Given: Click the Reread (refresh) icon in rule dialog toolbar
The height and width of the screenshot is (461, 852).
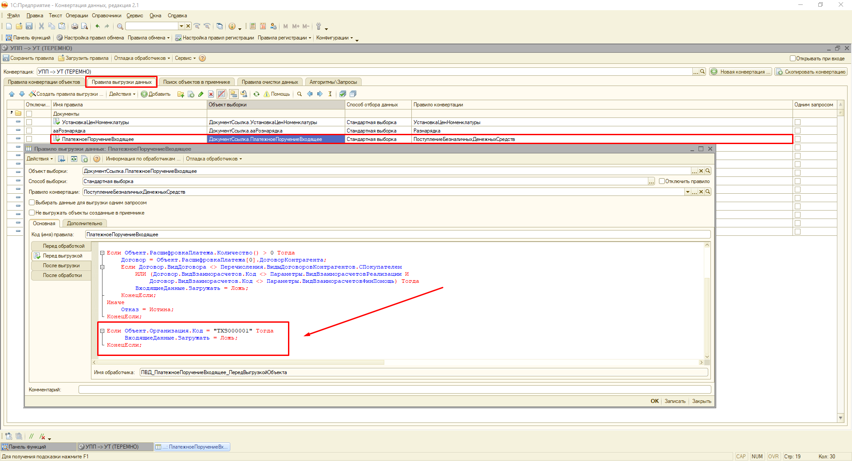Looking at the screenshot, I should point(74,159).
